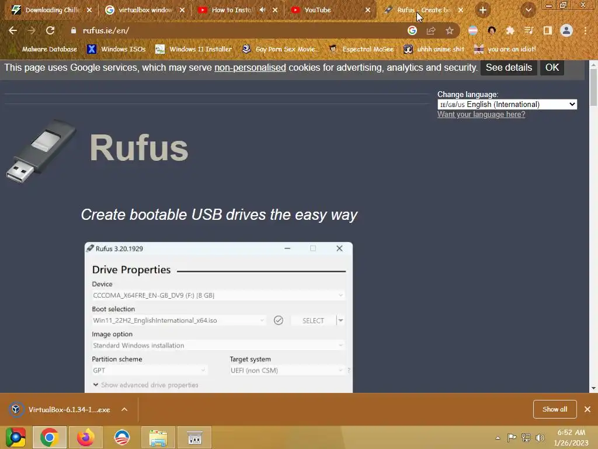Viewport: 598px width, 449px height.
Task: Toggle the browser side panel icon
Action: (548, 30)
